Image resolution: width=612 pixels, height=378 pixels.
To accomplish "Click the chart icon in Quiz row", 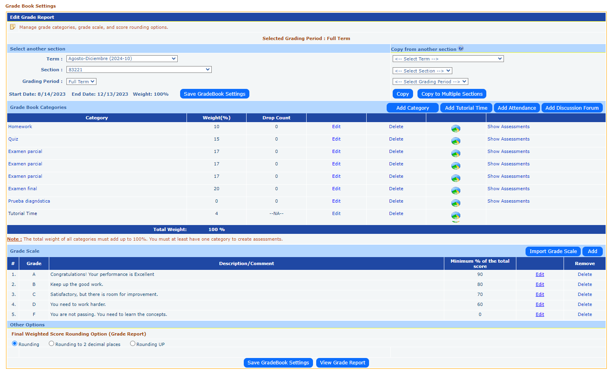I will tap(455, 141).
